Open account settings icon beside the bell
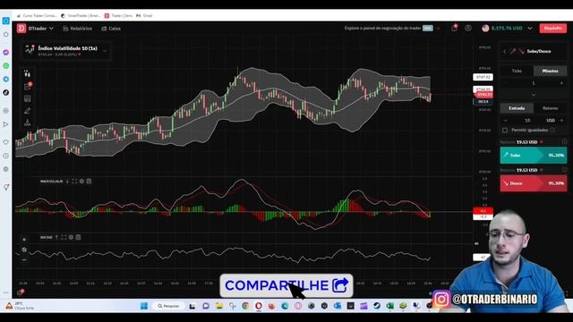The height and width of the screenshot is (322, 573). 468,28
